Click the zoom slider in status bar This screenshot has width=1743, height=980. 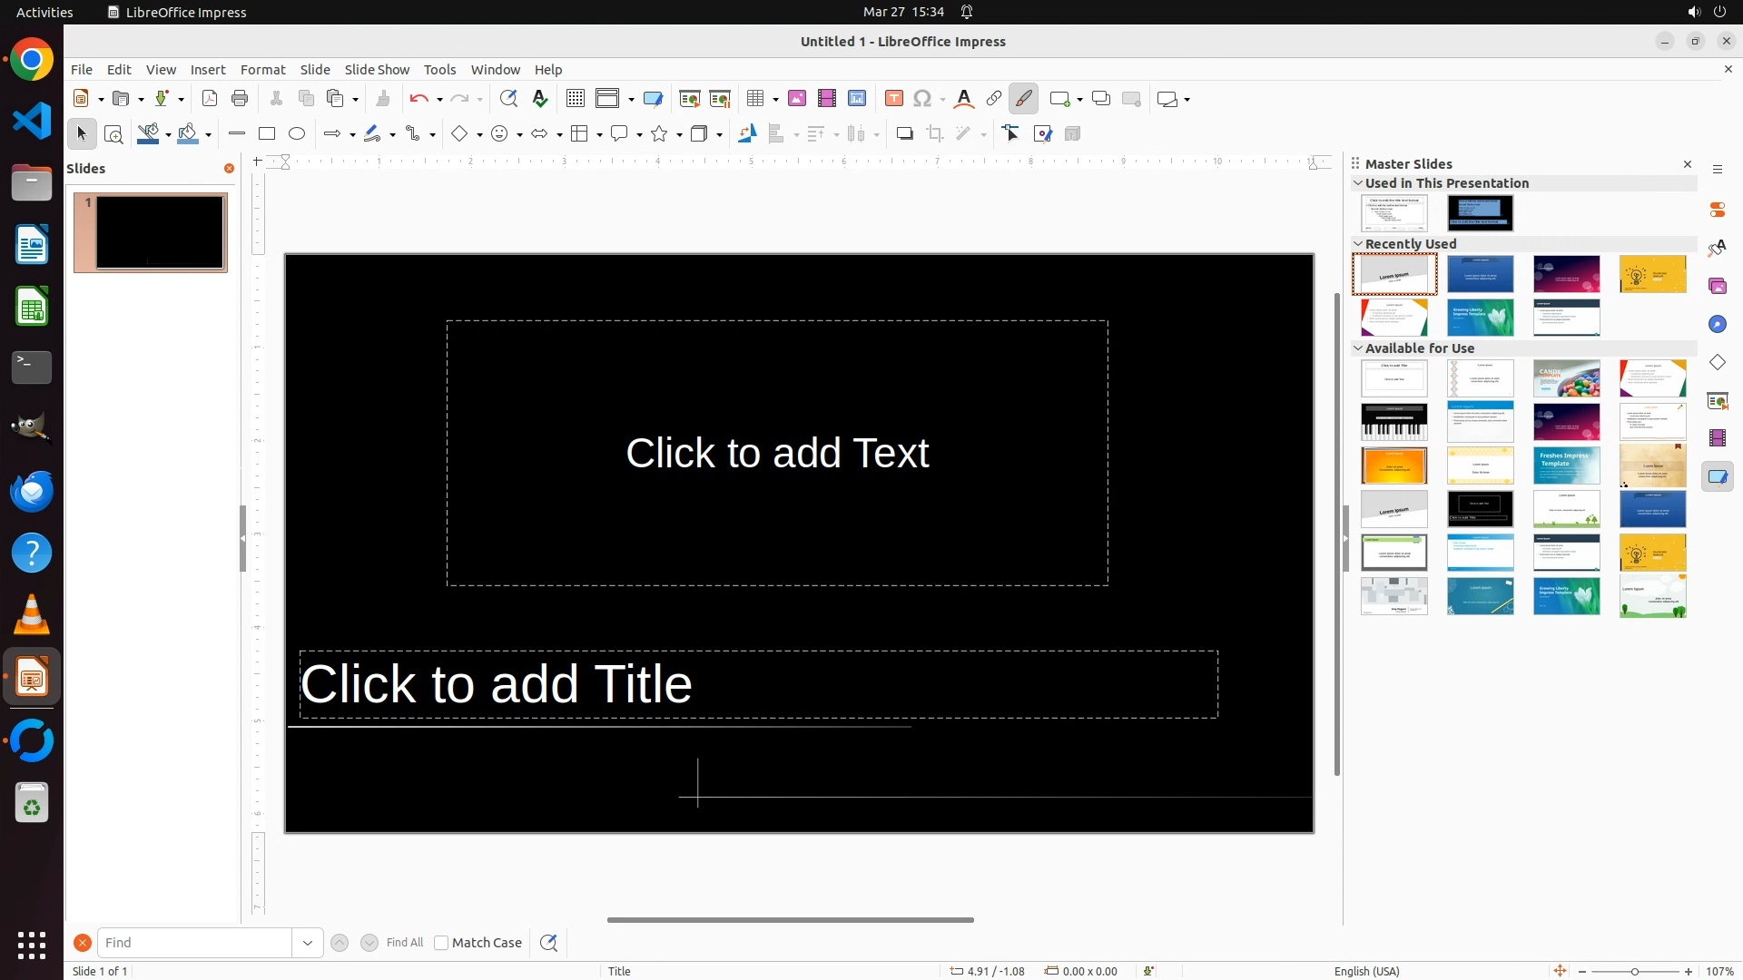[x=1635, y=972]
